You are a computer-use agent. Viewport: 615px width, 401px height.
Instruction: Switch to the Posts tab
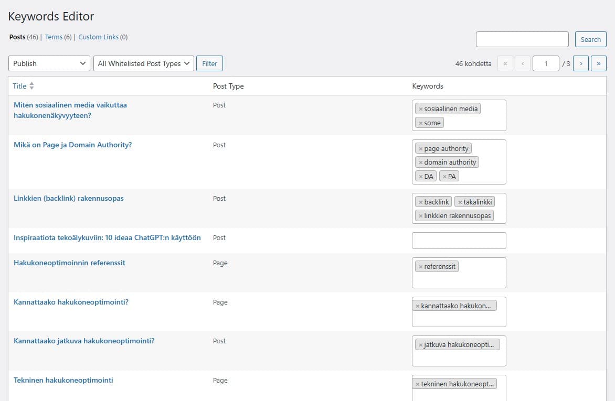click(17, 37)
